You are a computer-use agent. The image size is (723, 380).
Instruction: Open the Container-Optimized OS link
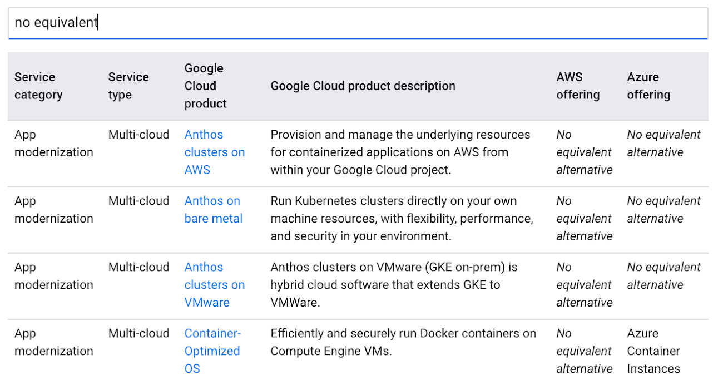[212, 351]
